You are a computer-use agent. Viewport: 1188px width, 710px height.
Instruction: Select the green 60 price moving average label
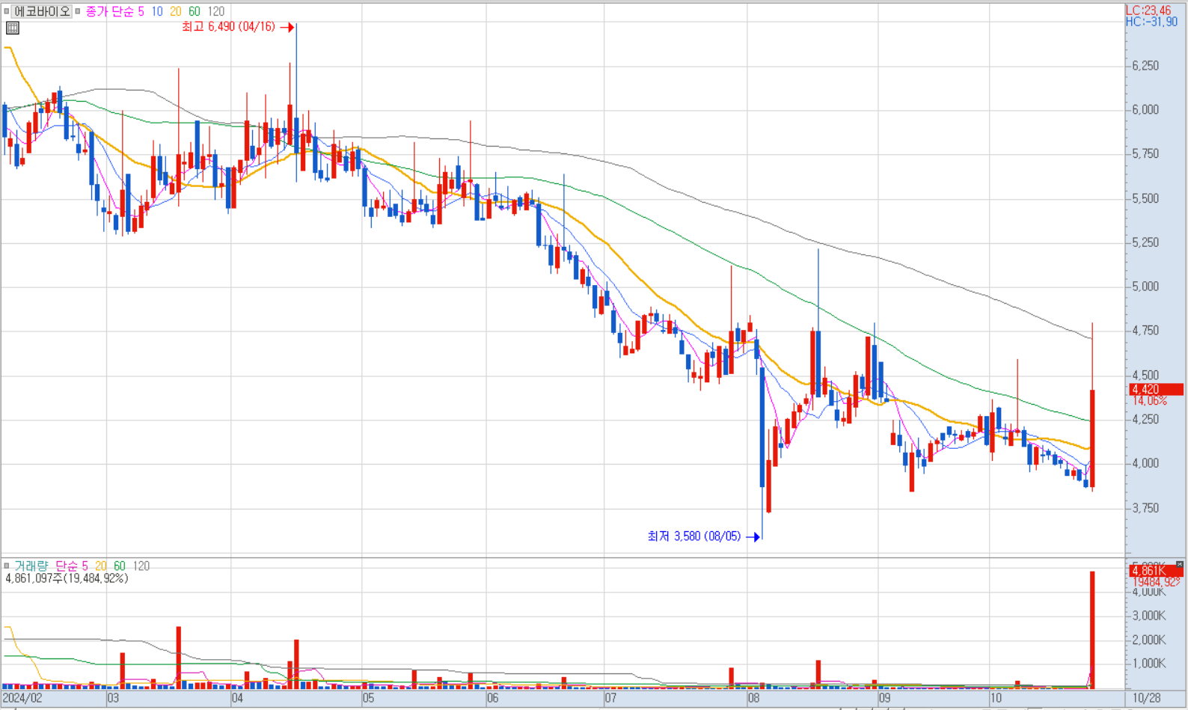195,11
